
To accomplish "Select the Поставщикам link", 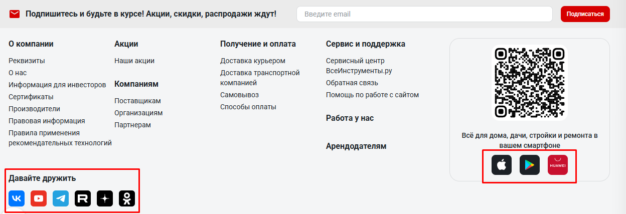I will (138, 100).
